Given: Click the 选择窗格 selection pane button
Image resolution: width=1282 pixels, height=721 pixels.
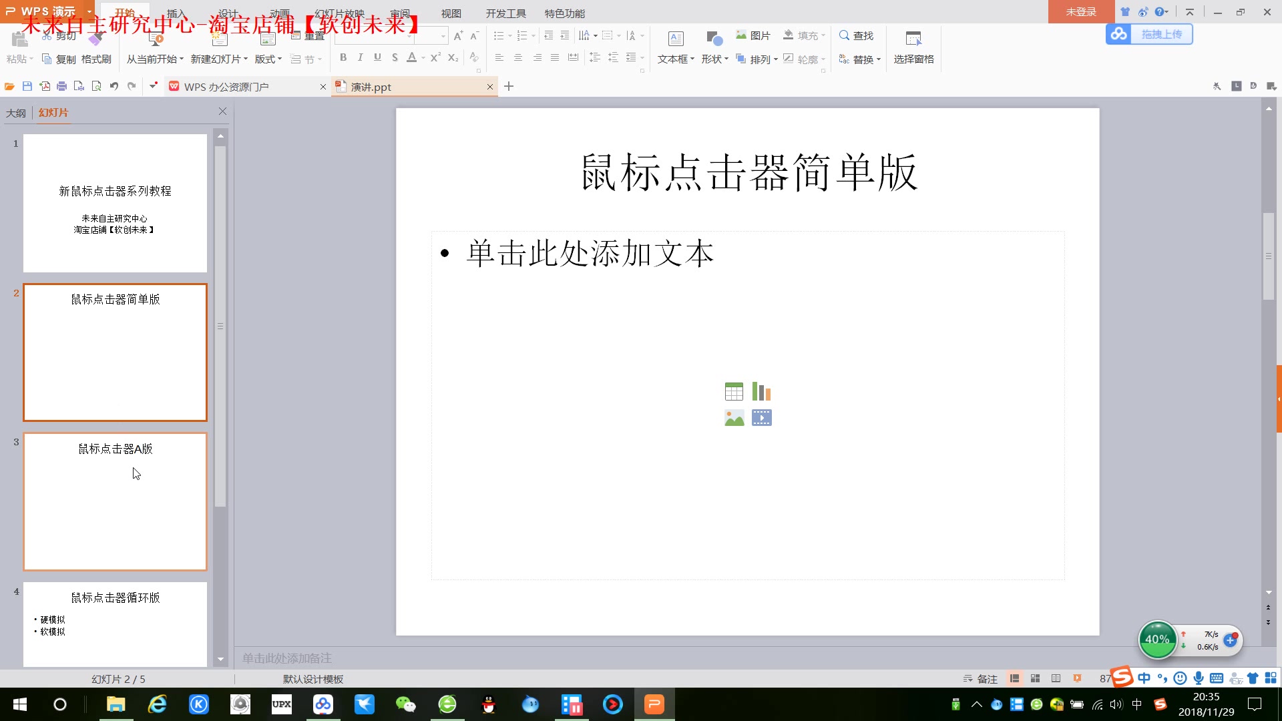Looking at the screenshot, I should pos(913,59).
